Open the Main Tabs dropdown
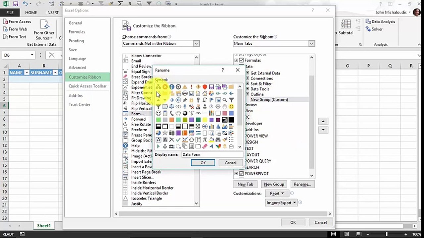 click(x=311, y=43)
